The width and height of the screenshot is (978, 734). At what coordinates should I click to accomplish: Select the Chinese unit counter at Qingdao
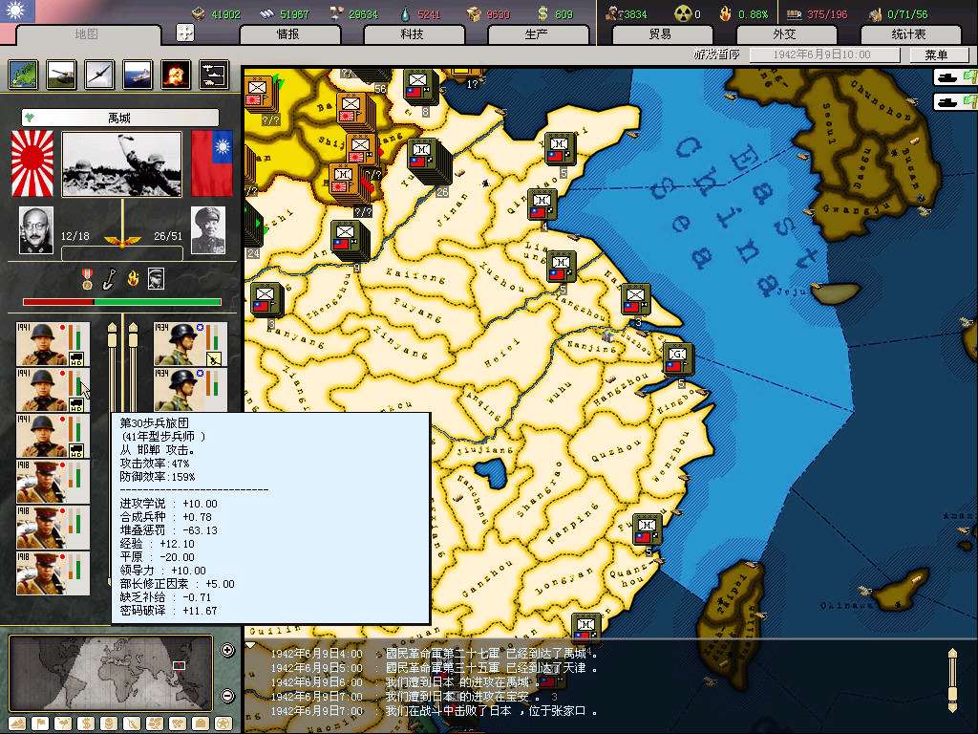tap(542, 205)
